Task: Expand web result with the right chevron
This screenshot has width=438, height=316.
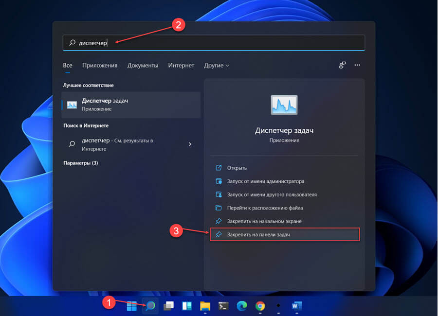Action: pyautogui.click(x=190, y=144)
